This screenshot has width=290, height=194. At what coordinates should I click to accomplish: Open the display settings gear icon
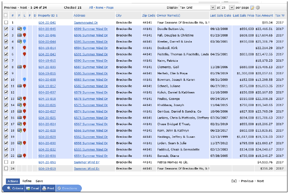258,8
